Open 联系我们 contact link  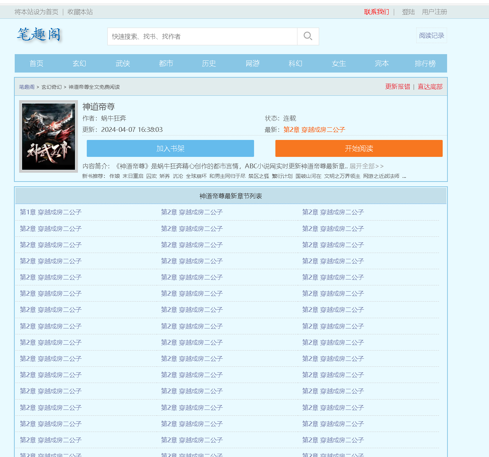(376, 12)
